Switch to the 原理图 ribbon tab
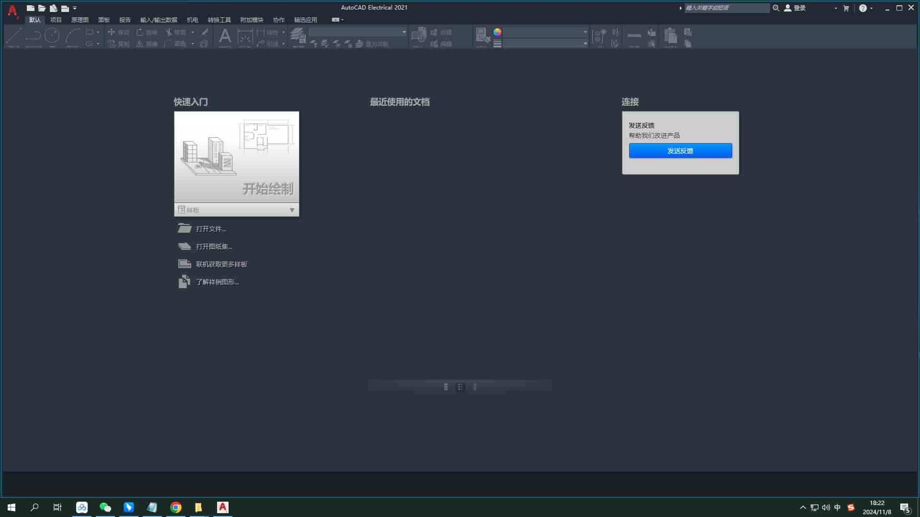 click(79, 20)
